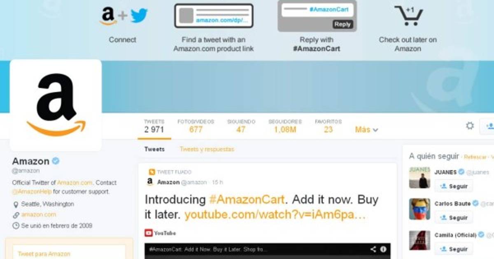Click the shopping cart +1 icon
This screenshot has width=494, height=259.
408,16
